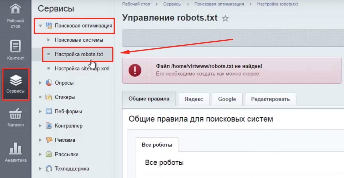344x178 pixels.
Task: Add page to favorites with star icon
Action: coord(225,18)
